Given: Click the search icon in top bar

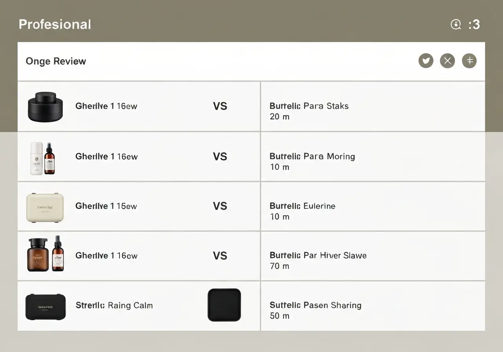Looking at the screenshot, I should click(455, 25).
